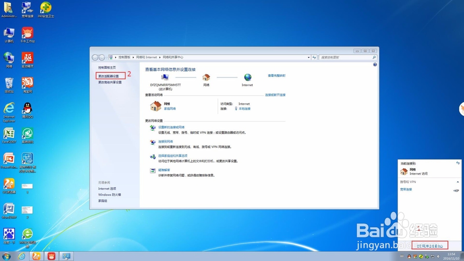This screenshot has height=261, width=464.
Task: Open the Intel graphics control panel shortcut
Action: pyautogui.click(x=27, y=163)
